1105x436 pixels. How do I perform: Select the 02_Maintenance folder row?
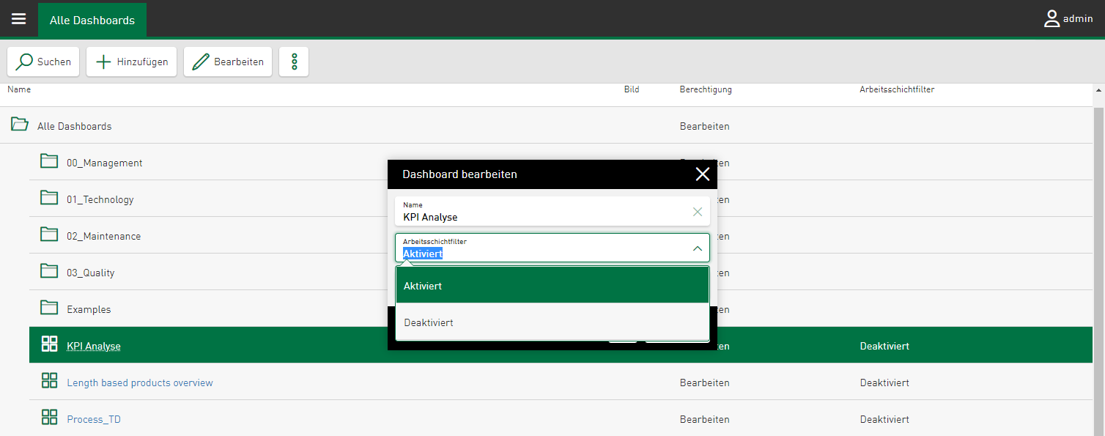coord(104,236)
